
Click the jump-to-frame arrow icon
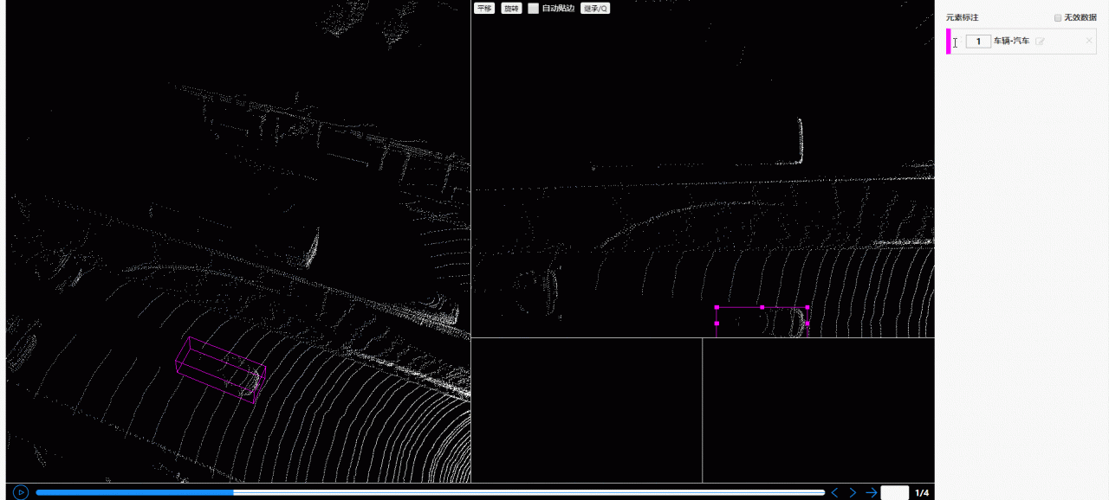[x=872, y=492]
